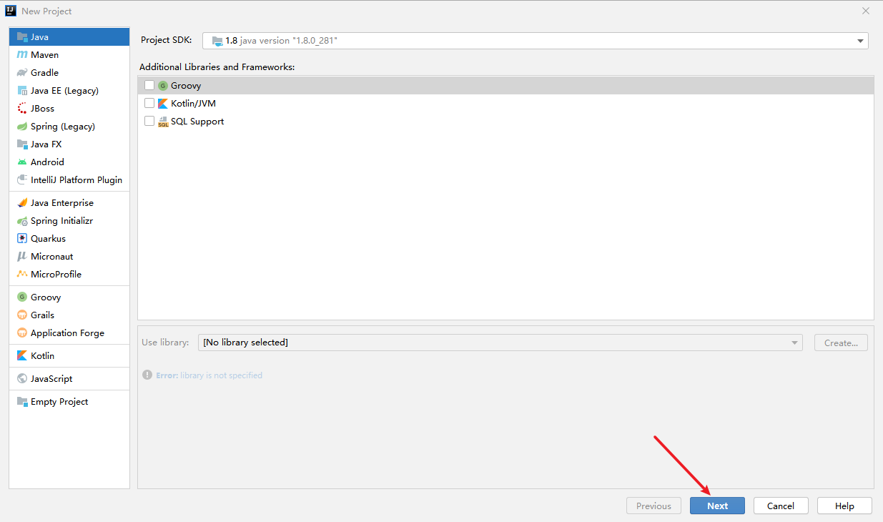Select Android label in sidebar
Viewport: 883px width, 522px height.
[x=47, y=162]
